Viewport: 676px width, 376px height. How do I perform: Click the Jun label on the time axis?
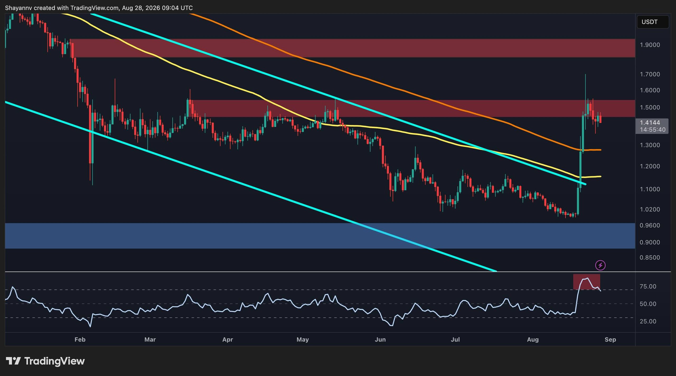(380, 339)
